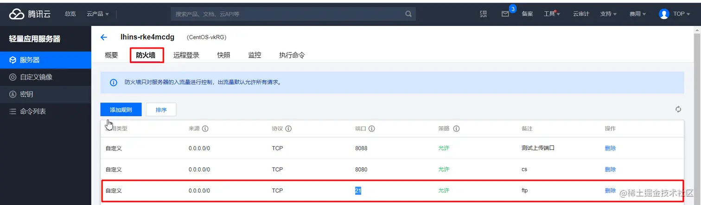The image size is (701, 205).
Task: Click 允许 in the 8088 row
Action: pyautogui.click(x=444, y=148)
